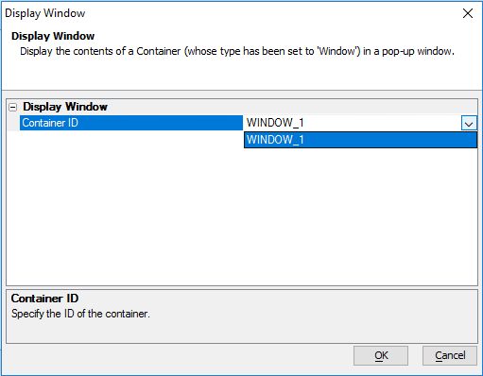Click the 'Specify the ID of the container.' description
The image size is (483, 376).
pyautogui.click(x=80, y=314)
